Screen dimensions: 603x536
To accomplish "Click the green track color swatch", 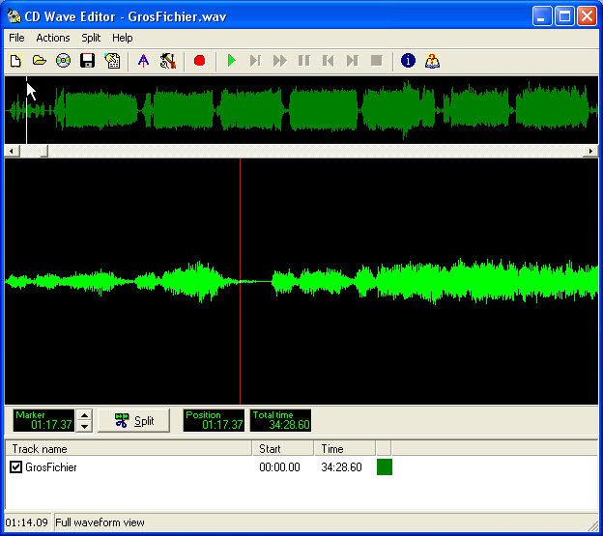I will click(384, 467).
